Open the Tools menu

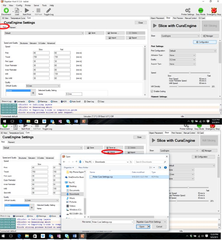pyautogui.click(x=44, y=5)
